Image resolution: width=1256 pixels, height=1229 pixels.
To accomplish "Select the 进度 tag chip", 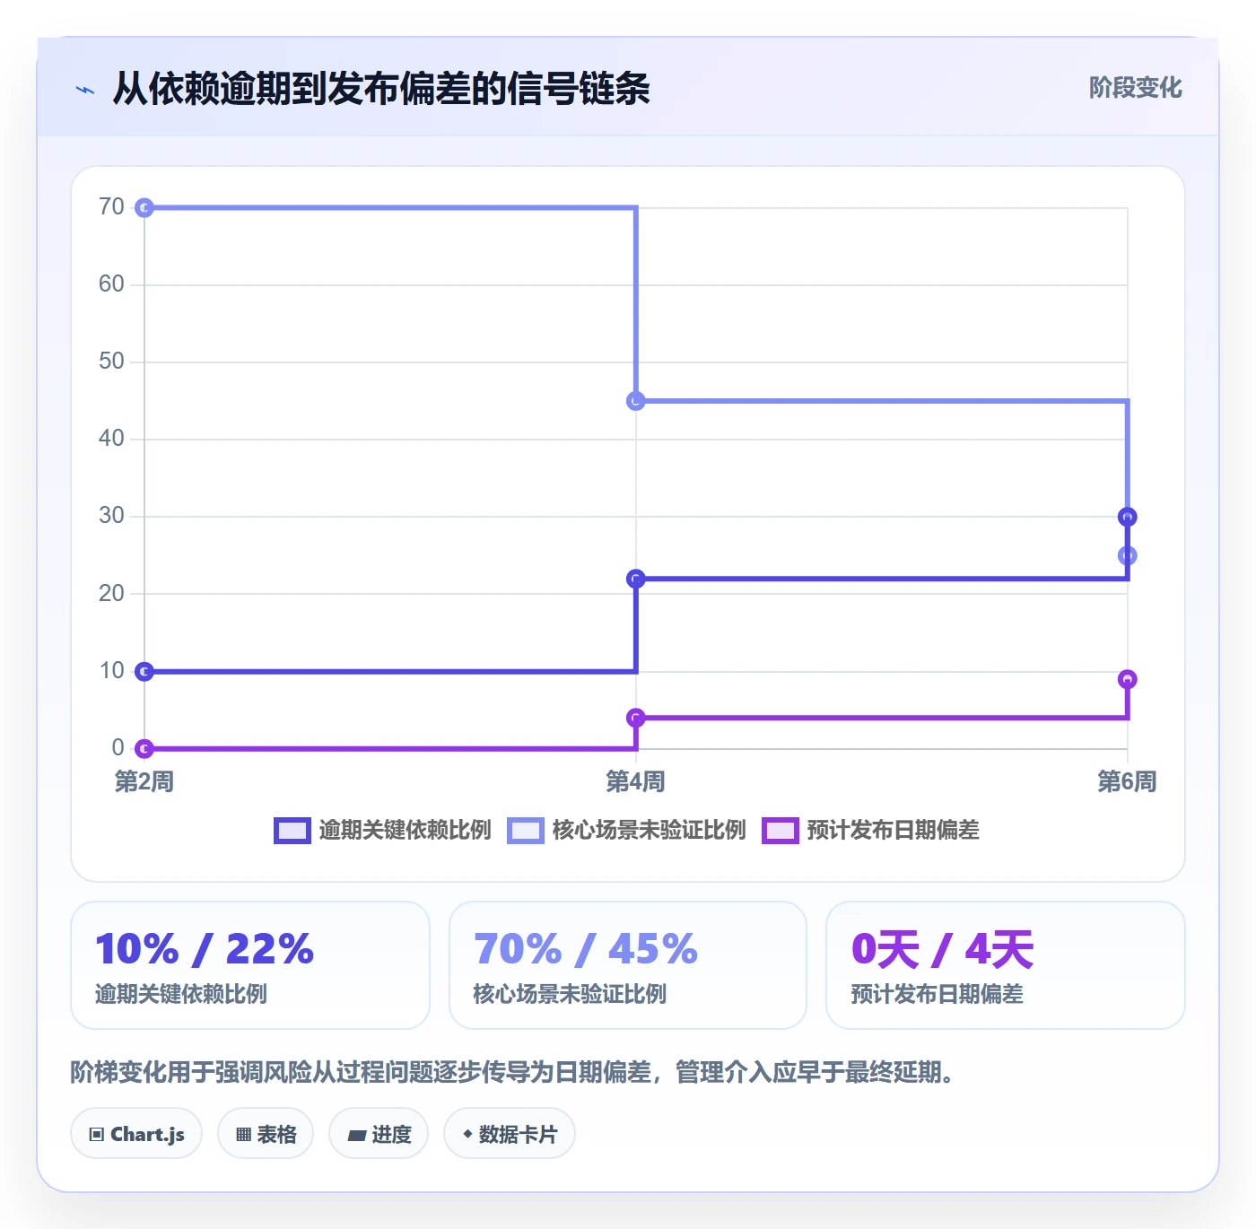I will [379, 1134].
